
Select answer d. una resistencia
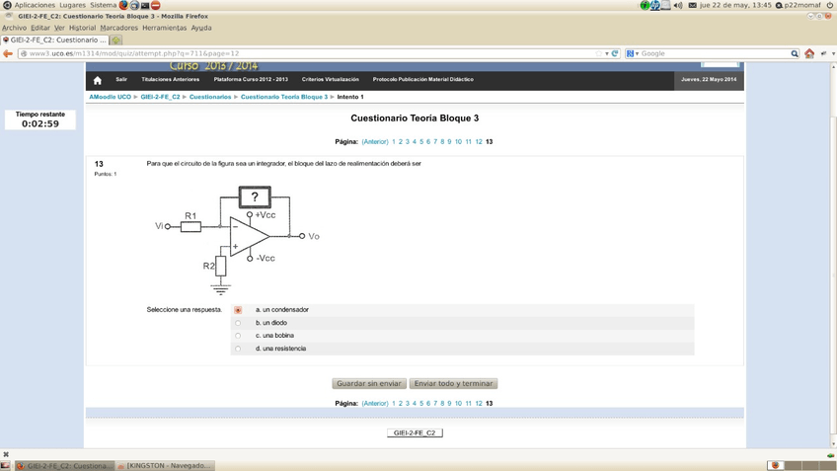(x=238, y=349)
